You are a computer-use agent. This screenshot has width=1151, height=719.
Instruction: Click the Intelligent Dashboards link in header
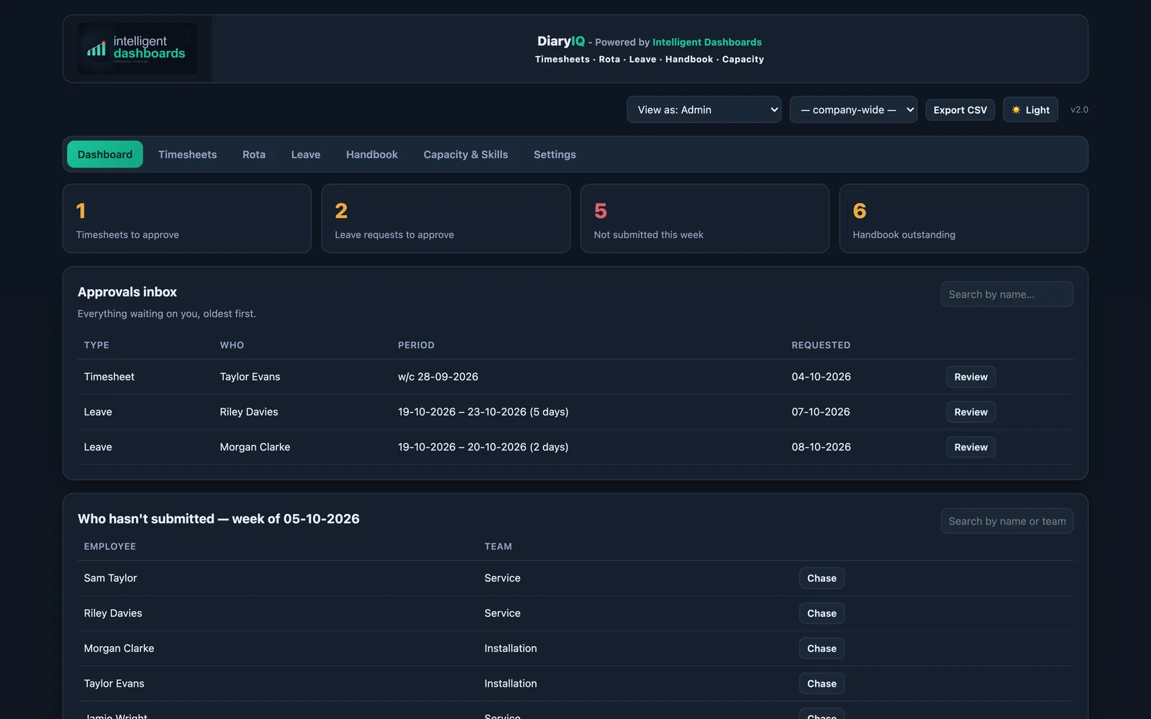click(706, 42)
